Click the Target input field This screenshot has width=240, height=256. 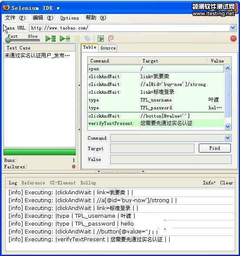coord(152,148)
